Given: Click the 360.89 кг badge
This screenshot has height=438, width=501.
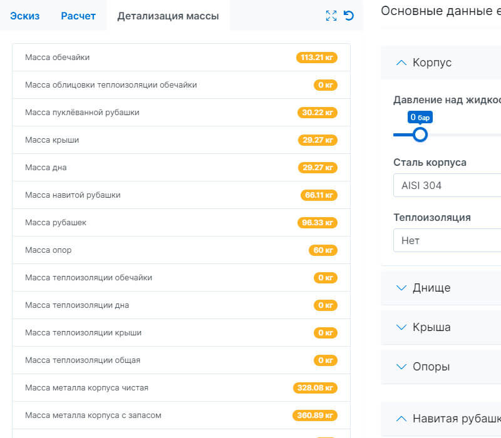Looking at the screenshot, I should pyautogui.click(x=315, y=415).
